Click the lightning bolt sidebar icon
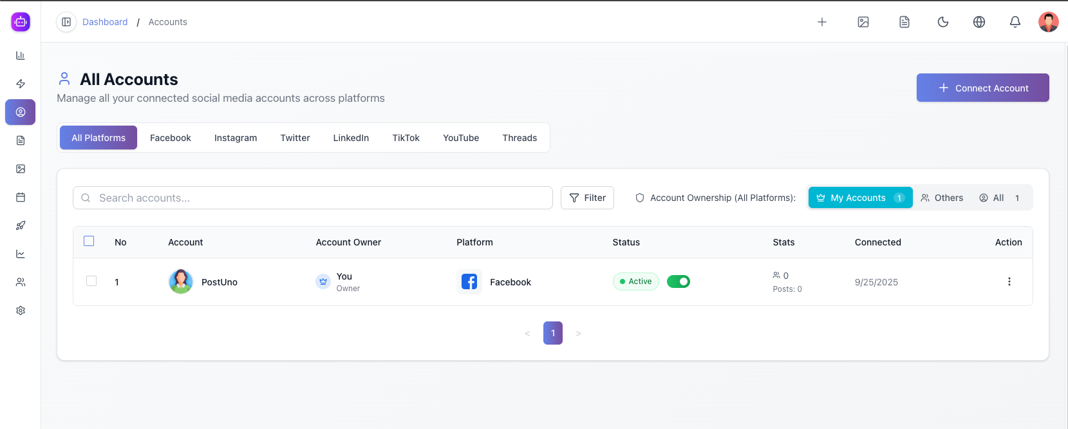The width and height of the screenshot is (1068, 429). pos(21,84)
